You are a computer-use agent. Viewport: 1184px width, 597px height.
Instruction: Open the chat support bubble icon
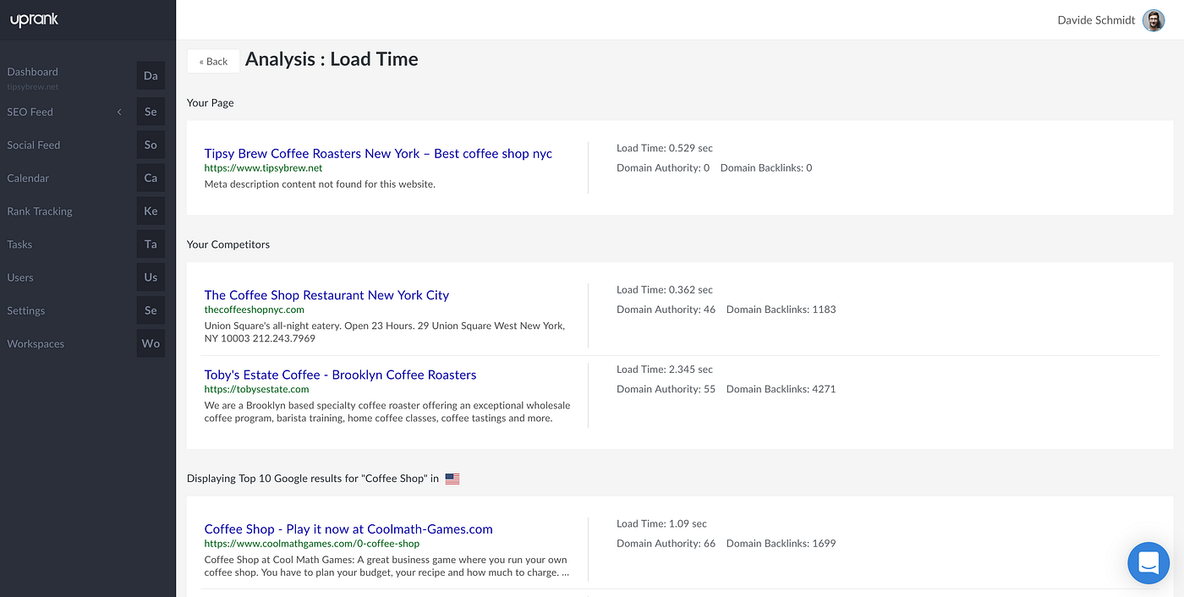tap(1148, 562)
